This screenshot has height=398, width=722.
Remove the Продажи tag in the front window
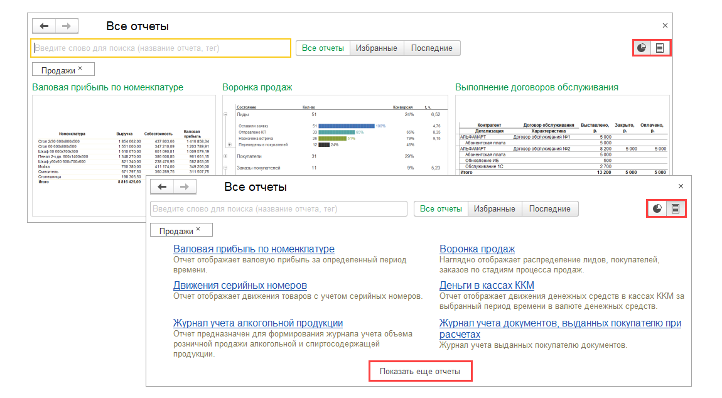point(198,229)
